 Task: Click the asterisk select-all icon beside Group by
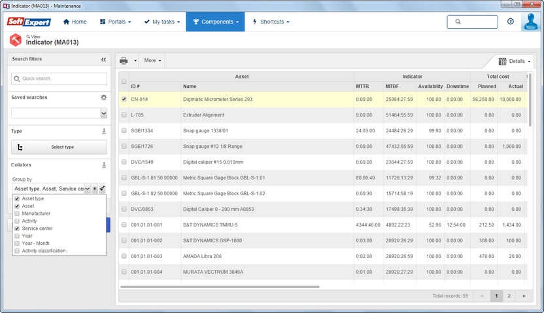click(x=95, y=189)
